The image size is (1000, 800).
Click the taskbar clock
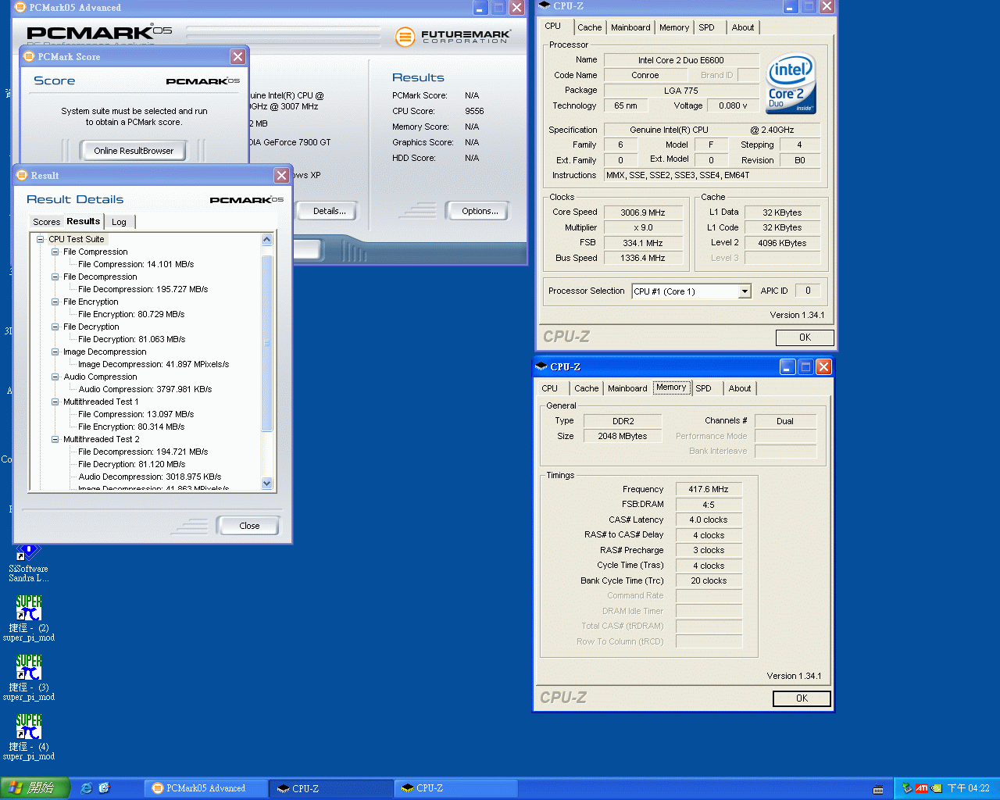coord(969,788)
